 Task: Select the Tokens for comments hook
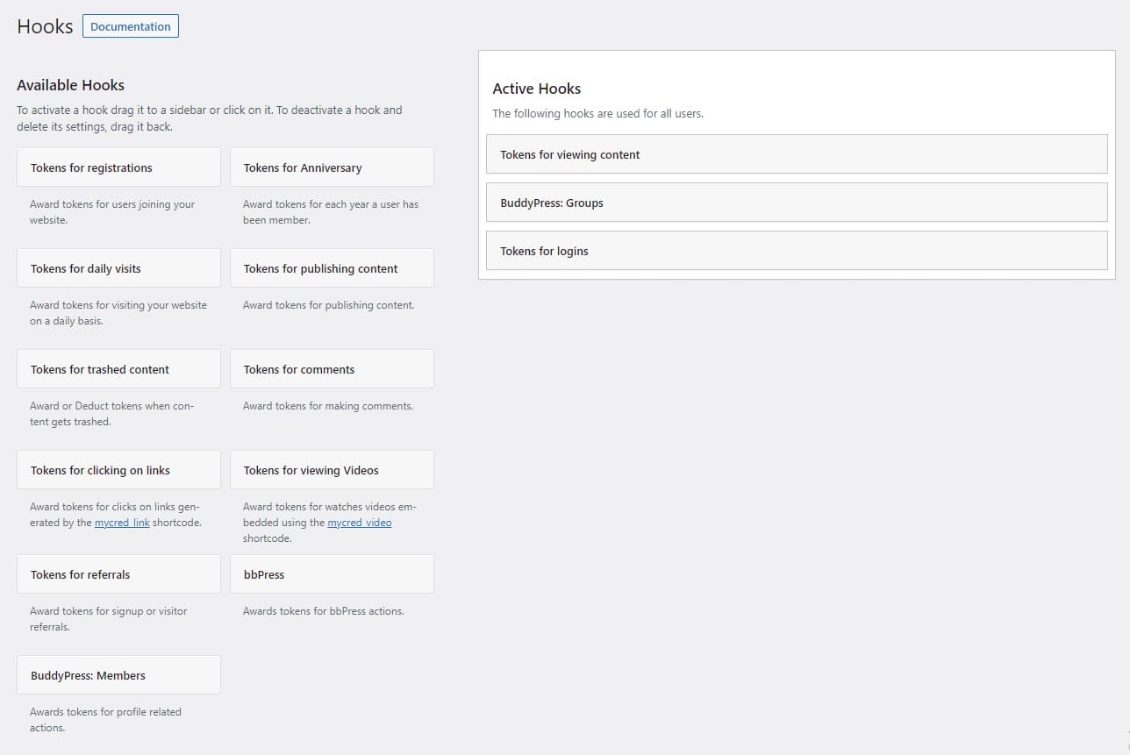click(332, 369)
